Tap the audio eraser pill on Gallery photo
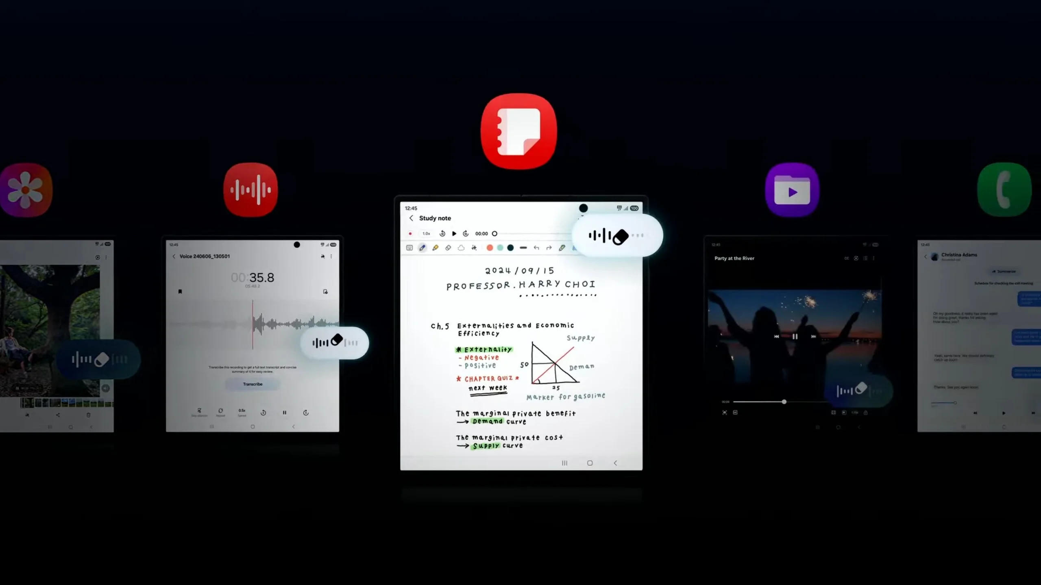 click(100, 359)
